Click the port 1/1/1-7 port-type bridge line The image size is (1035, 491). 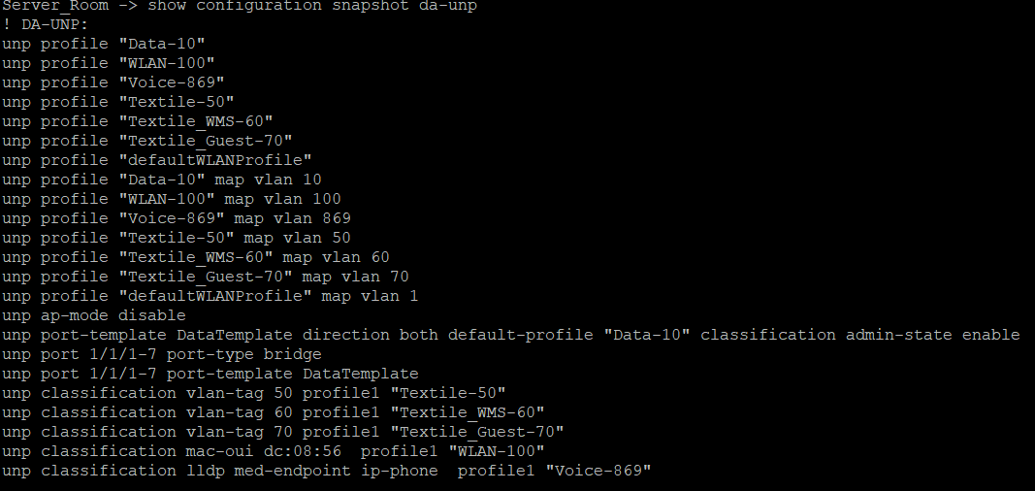162,354
